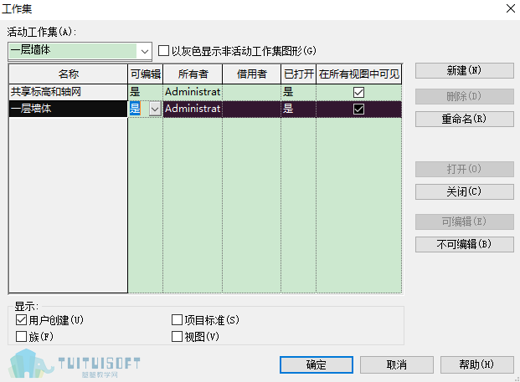Open help with 帮助(H) button
The width and height of the screenshot is (520, 382).
[x=477, y=364]
